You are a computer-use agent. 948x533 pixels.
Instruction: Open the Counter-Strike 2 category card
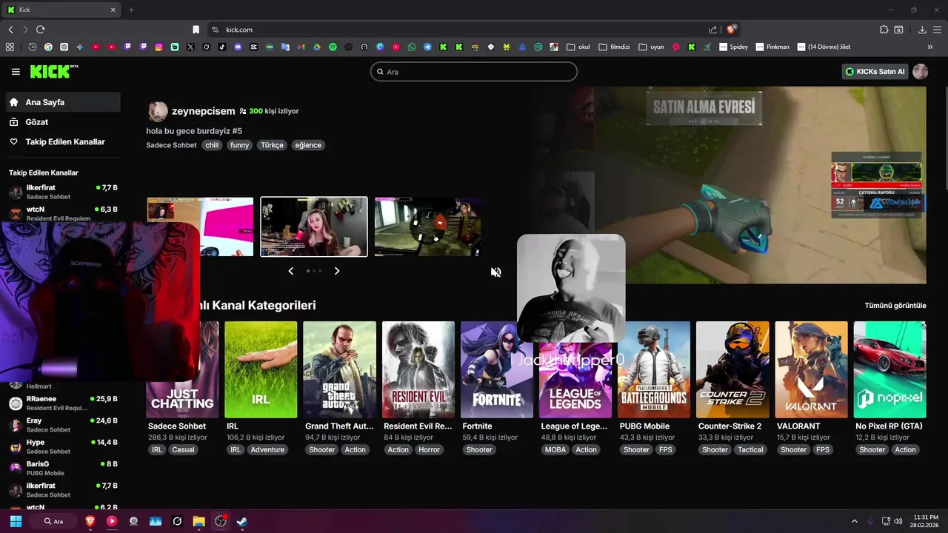point(733,369)
